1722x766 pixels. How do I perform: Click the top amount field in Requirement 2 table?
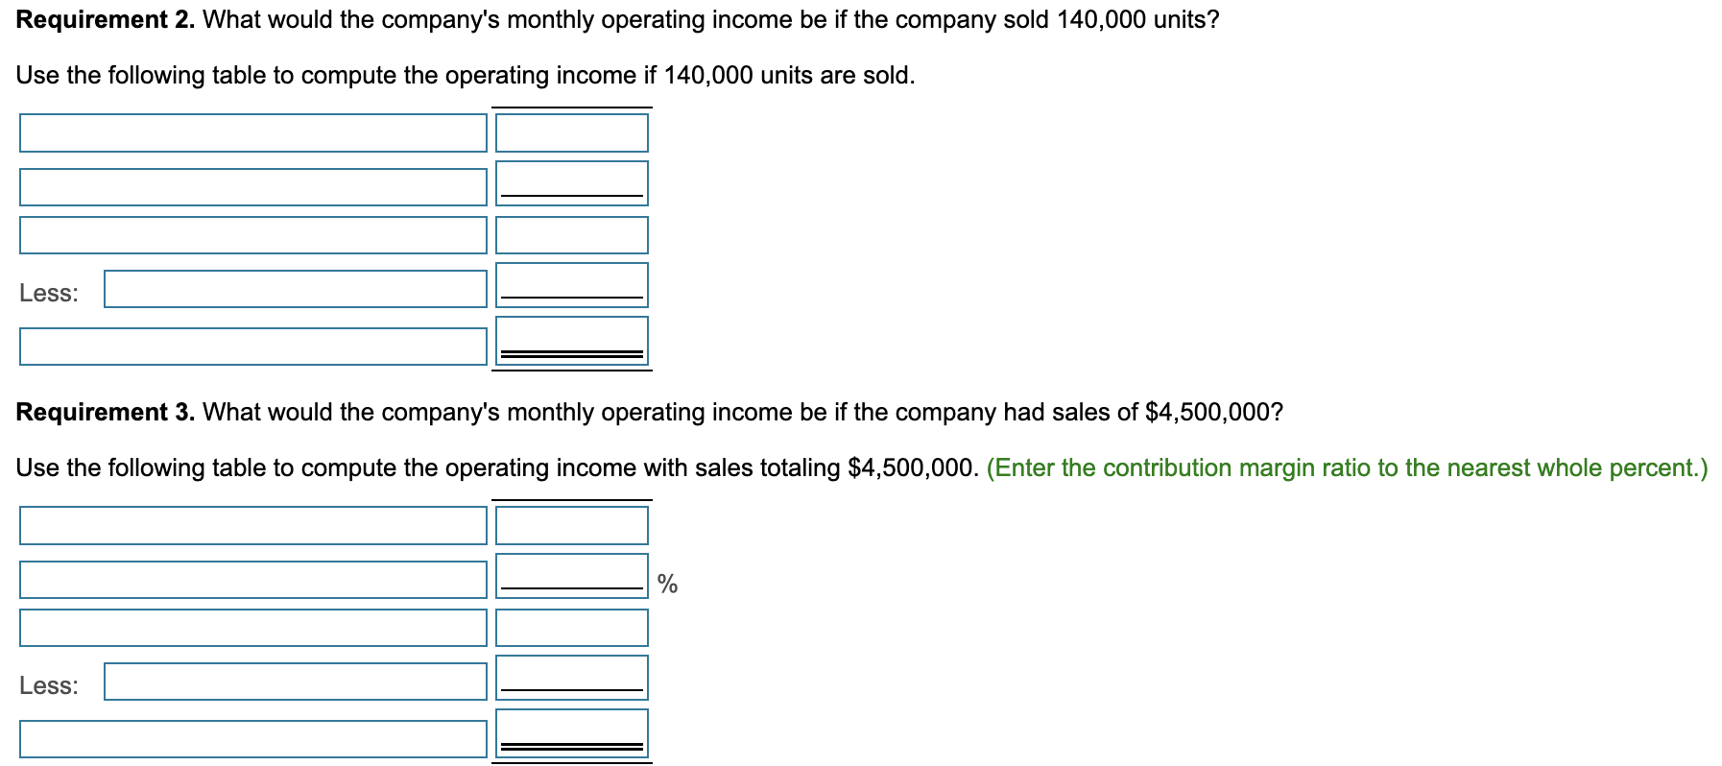571,132
